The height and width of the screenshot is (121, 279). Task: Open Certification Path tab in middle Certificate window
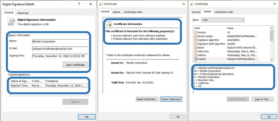click(133, 12)
